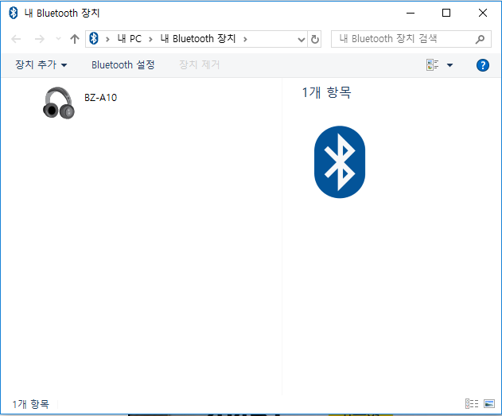Switch to details view in status bar
The height and width of the screenshot is (416, 502).
(x=472, y=403)
